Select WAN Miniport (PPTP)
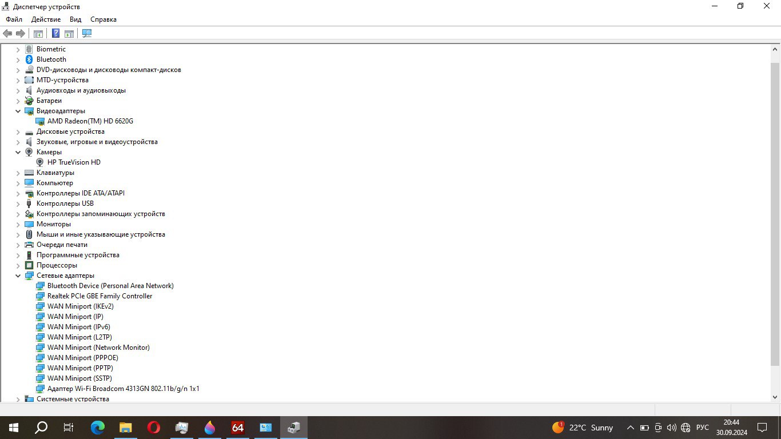The image size is (781, 439). [80, 368]
